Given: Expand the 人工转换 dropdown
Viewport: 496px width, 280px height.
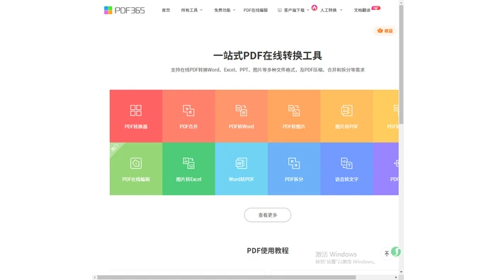Looking at the screenshot, I should 331,10.
